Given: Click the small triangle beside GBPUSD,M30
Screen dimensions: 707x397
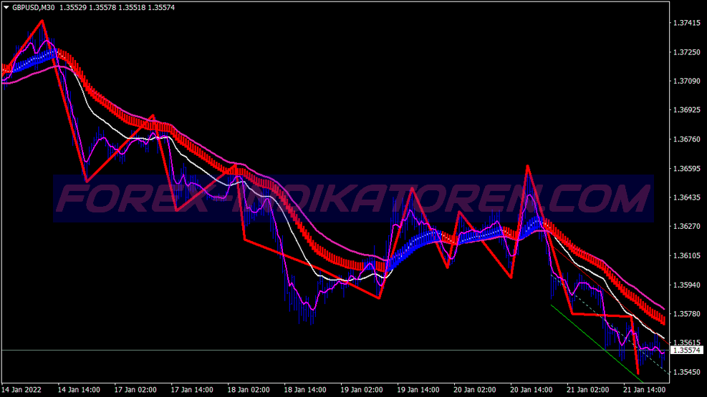Looking at the screenshot, I should coord(6,7).
